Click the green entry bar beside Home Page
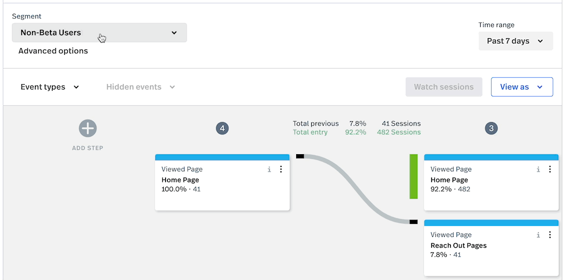Screen dimensions: 566x280 (414, 176)
